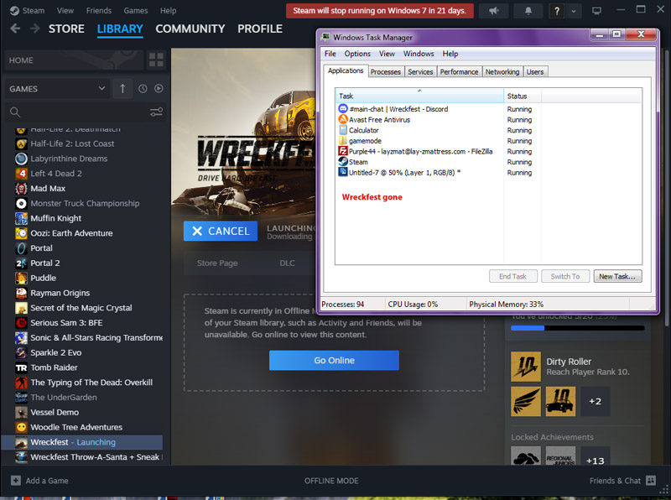Open the PROFILE section
The width and height of the screenshot is (671, 500).
coord(260,29)
